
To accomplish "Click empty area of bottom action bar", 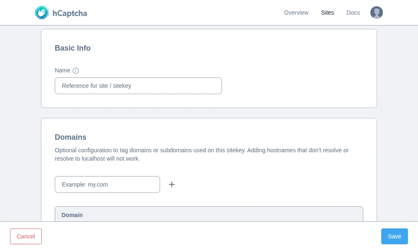I will point(209,236).
